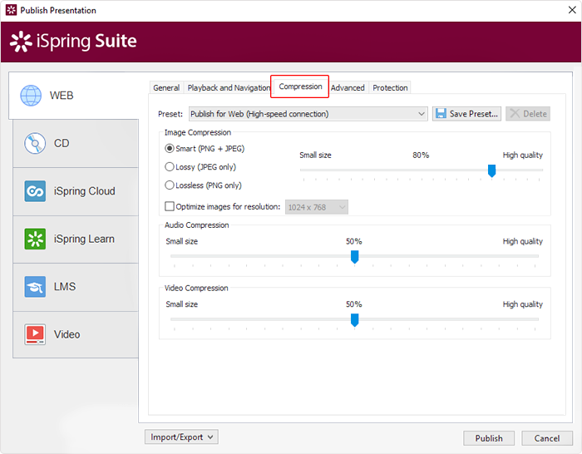The width and height of the screenshot is (582, 454).
Task: Open the Preset dropdown list
Action: click(x=308, y=114)
